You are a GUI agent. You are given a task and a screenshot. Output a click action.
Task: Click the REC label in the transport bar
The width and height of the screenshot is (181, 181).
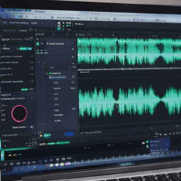point(69,158)
